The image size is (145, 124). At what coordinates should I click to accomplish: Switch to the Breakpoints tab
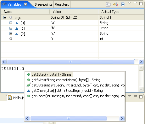[x=43, y=4]
